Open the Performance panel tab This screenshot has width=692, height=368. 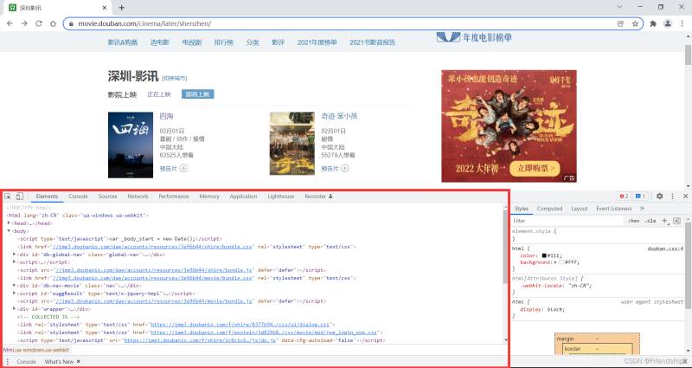click(x=174, y=197)
